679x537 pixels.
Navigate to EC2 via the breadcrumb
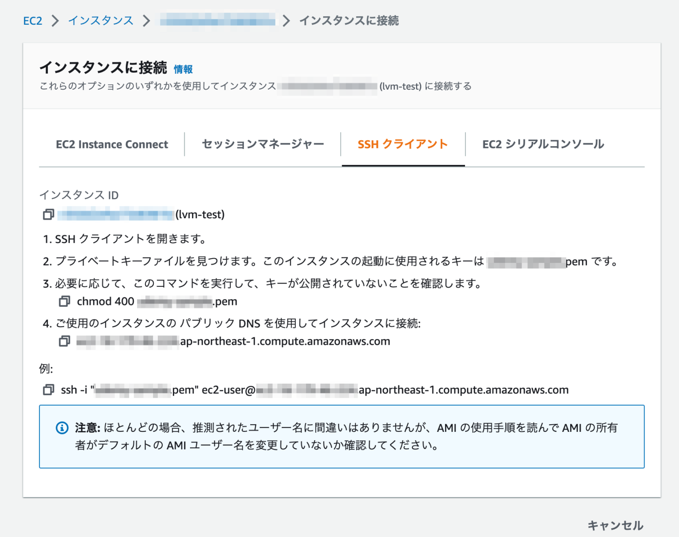tap(33, 20)
